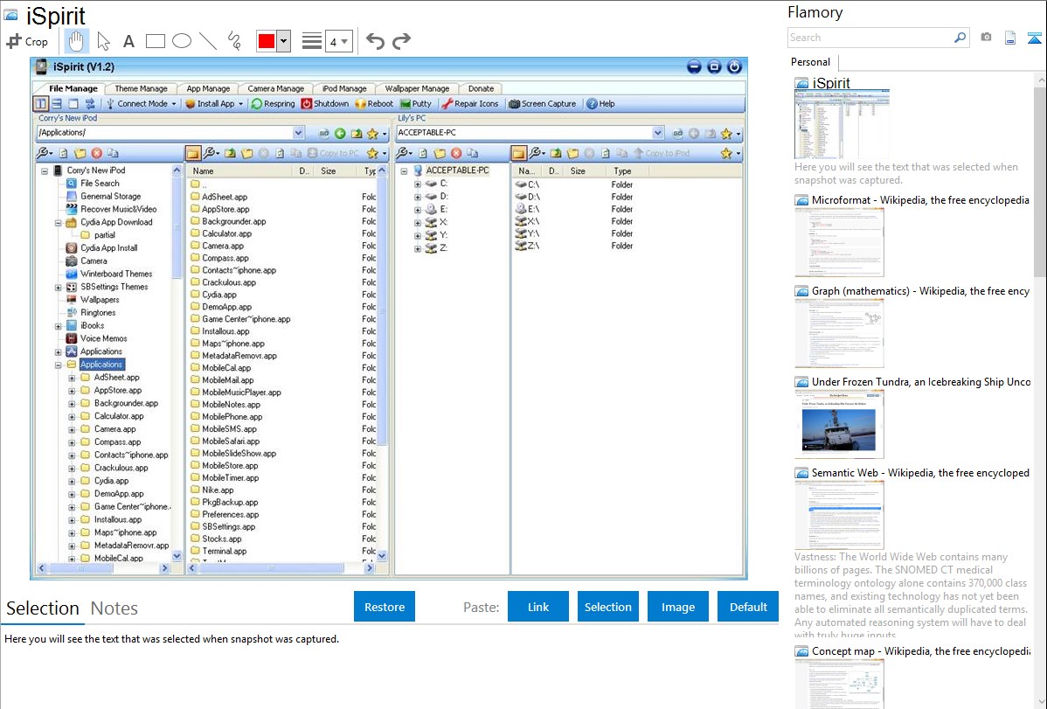This screenshot has width=1047, height=709.
Task: Select the straight line tool
Action: [x=208, y=41]
